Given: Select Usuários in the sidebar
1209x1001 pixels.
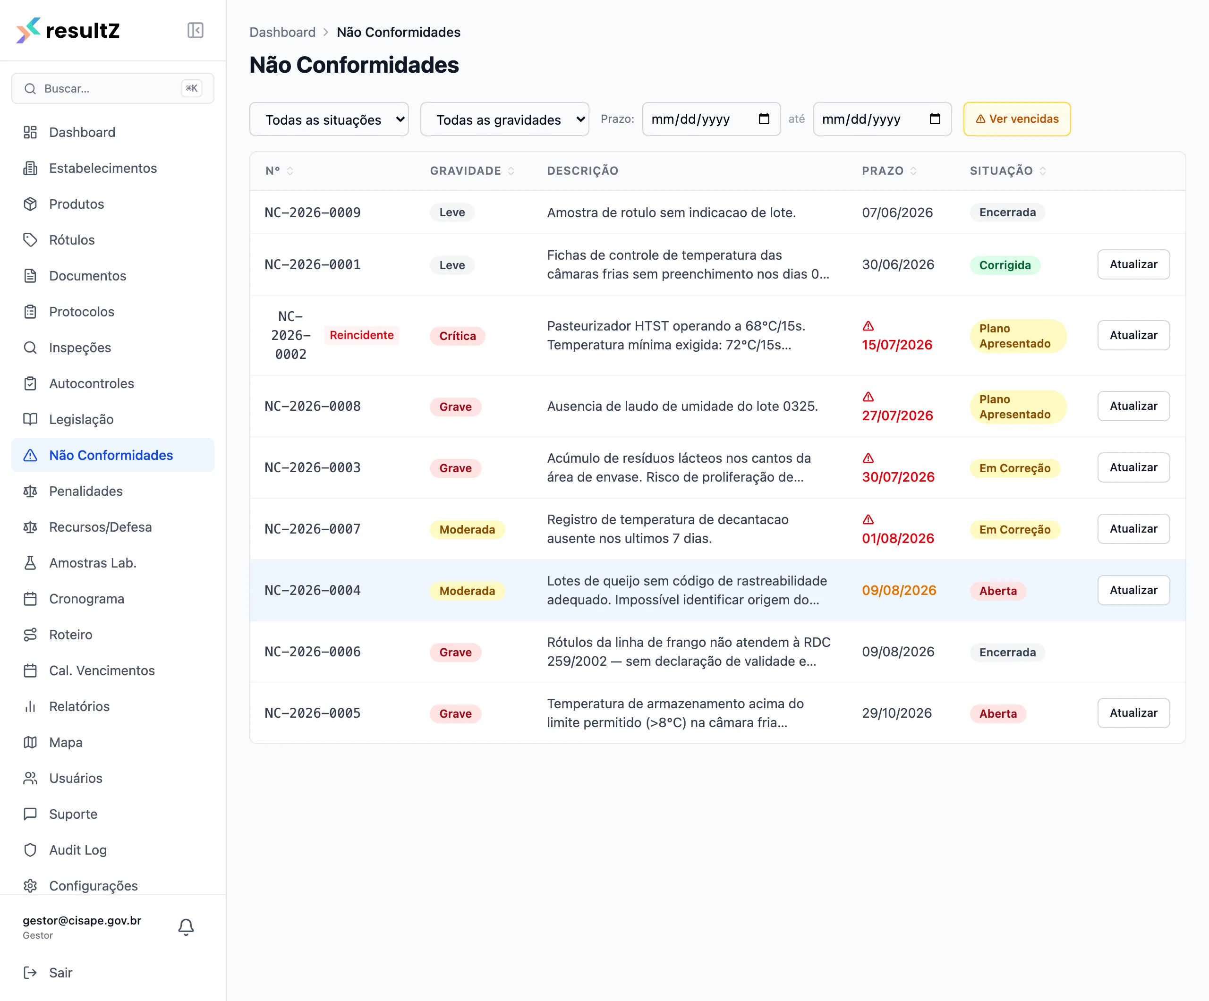Looking at the screenshot, I should pos(113,778).
